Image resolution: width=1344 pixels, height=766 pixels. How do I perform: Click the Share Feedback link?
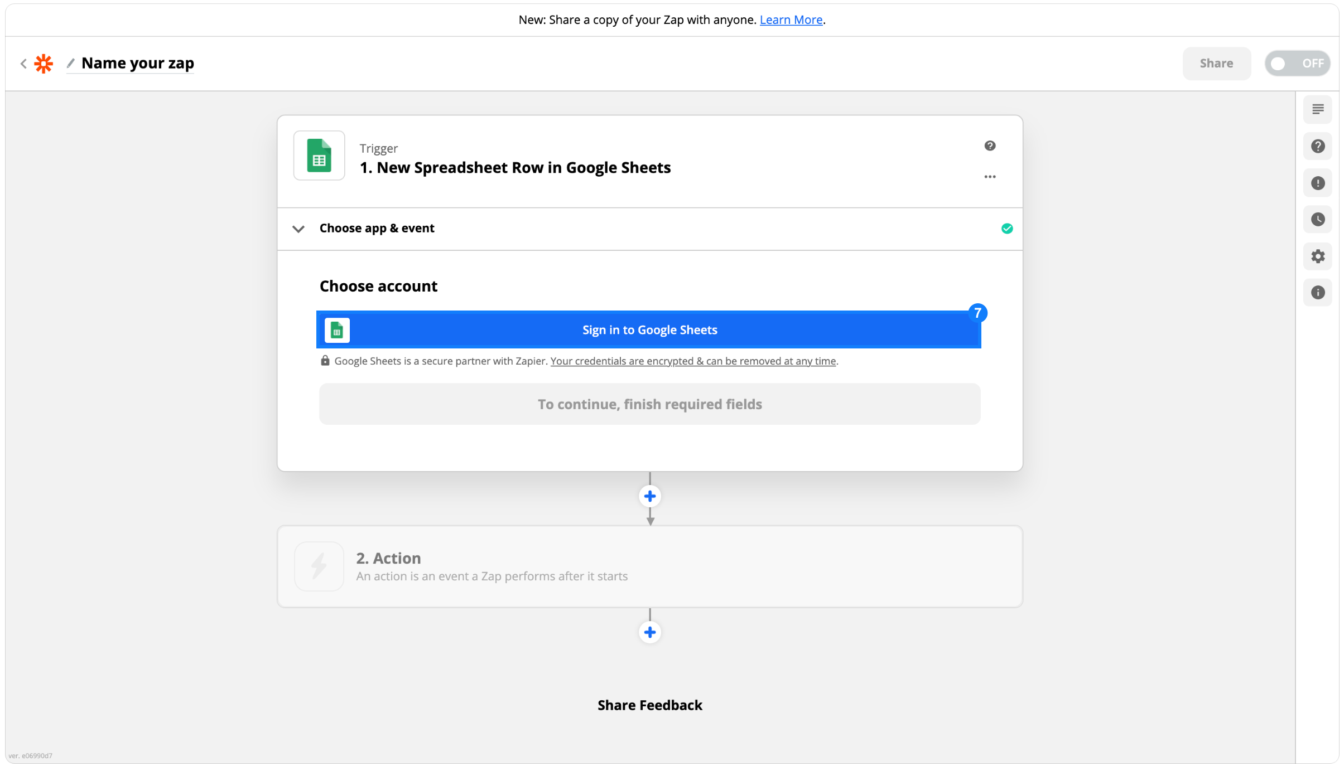coord(649,705)
